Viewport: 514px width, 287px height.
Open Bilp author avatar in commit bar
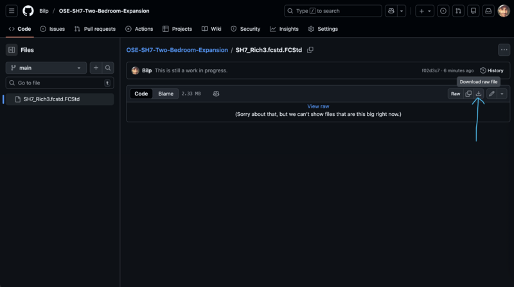pos(136,70)
